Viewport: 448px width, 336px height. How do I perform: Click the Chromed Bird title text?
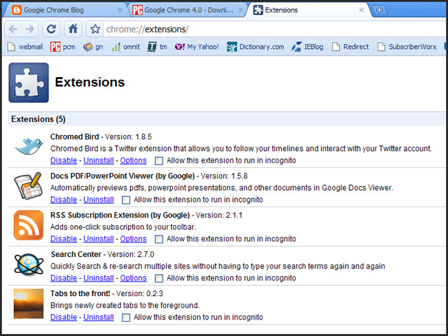[x=74, y=137]
